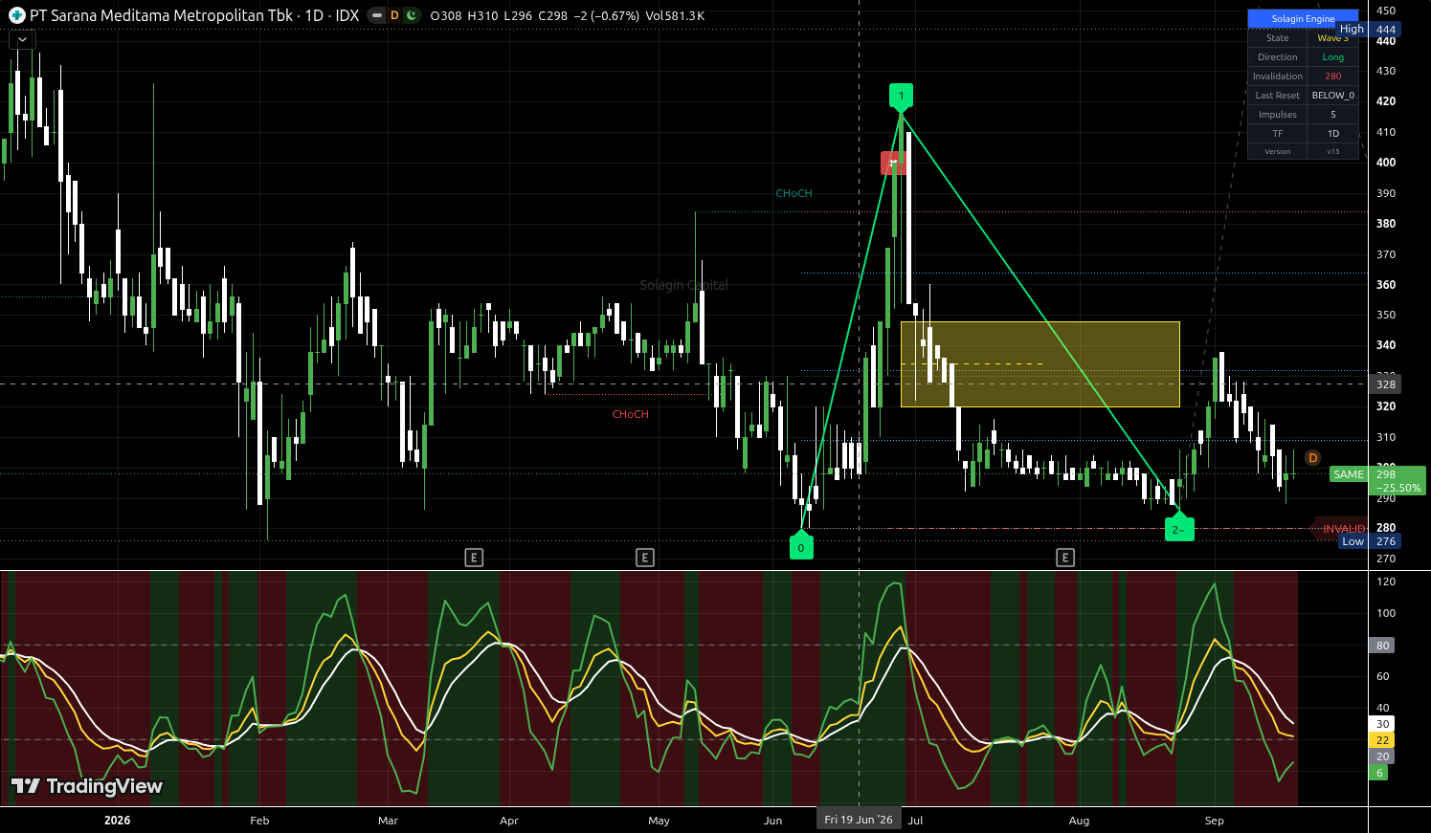Click the green wave '2~' marker label
This screenshot has height=833, width=1431.
click(x=1179, y=529)
